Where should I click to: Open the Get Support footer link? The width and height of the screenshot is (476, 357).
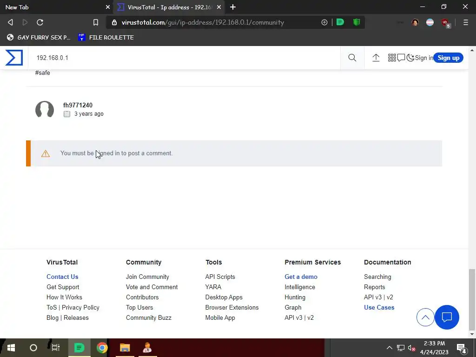(63, 287)
